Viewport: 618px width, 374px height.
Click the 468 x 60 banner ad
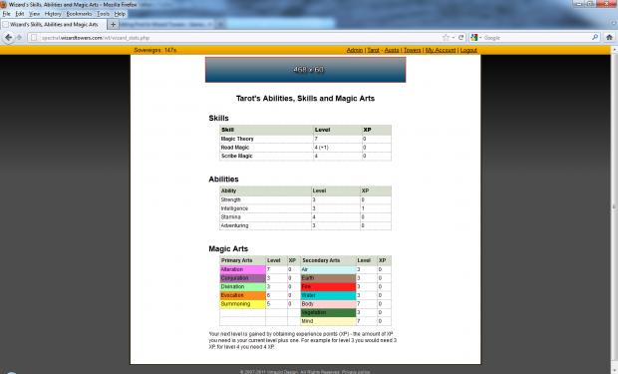click(305, 70)
